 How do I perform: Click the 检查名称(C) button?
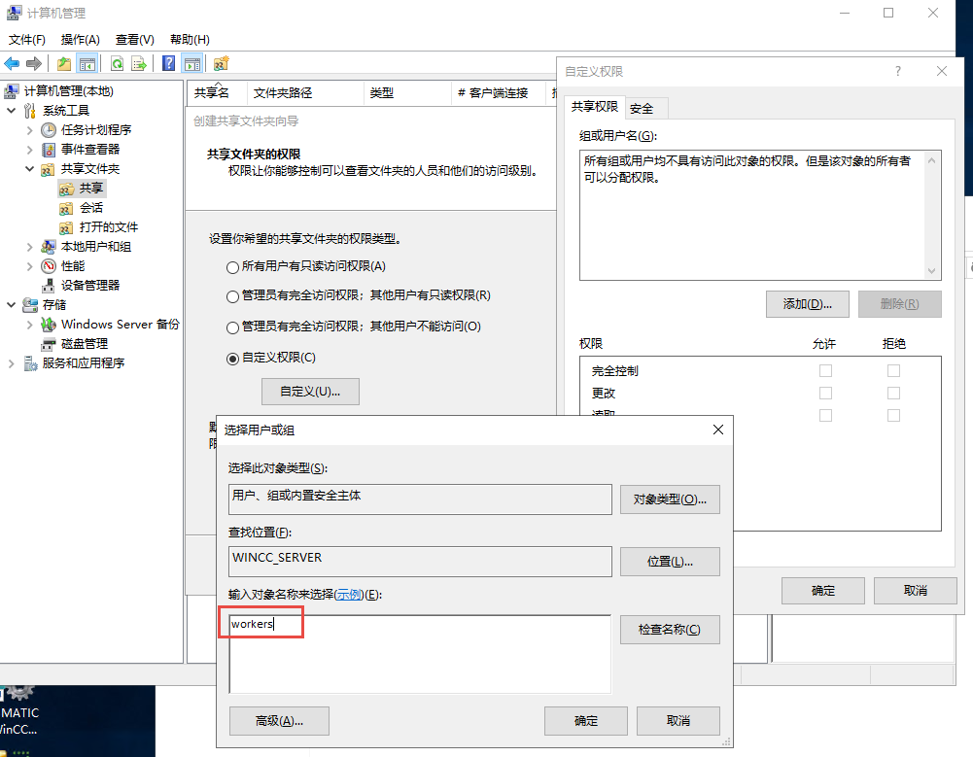coord(669,630)
